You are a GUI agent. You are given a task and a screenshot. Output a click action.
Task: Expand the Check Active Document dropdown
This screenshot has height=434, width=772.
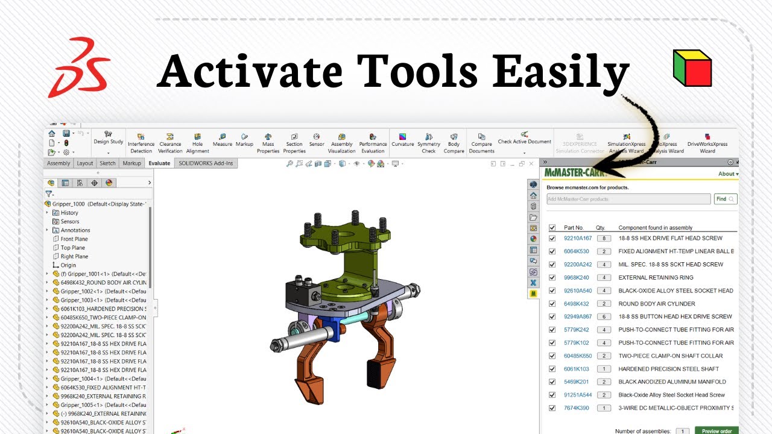(x=524, y=153)
